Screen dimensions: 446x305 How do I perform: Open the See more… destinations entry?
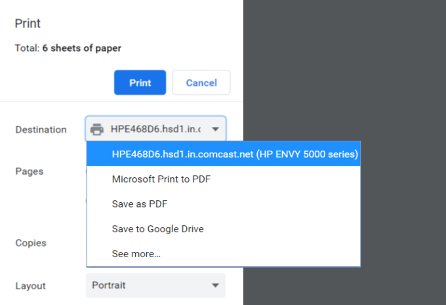136,254
